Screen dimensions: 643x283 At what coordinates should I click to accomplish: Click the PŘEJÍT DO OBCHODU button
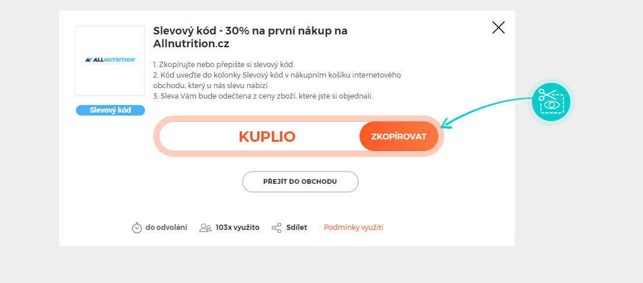click(x=300, y=181)
